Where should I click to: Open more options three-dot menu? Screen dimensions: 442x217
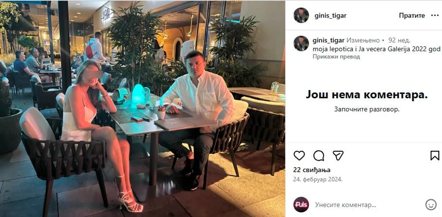tap(434, 15)
